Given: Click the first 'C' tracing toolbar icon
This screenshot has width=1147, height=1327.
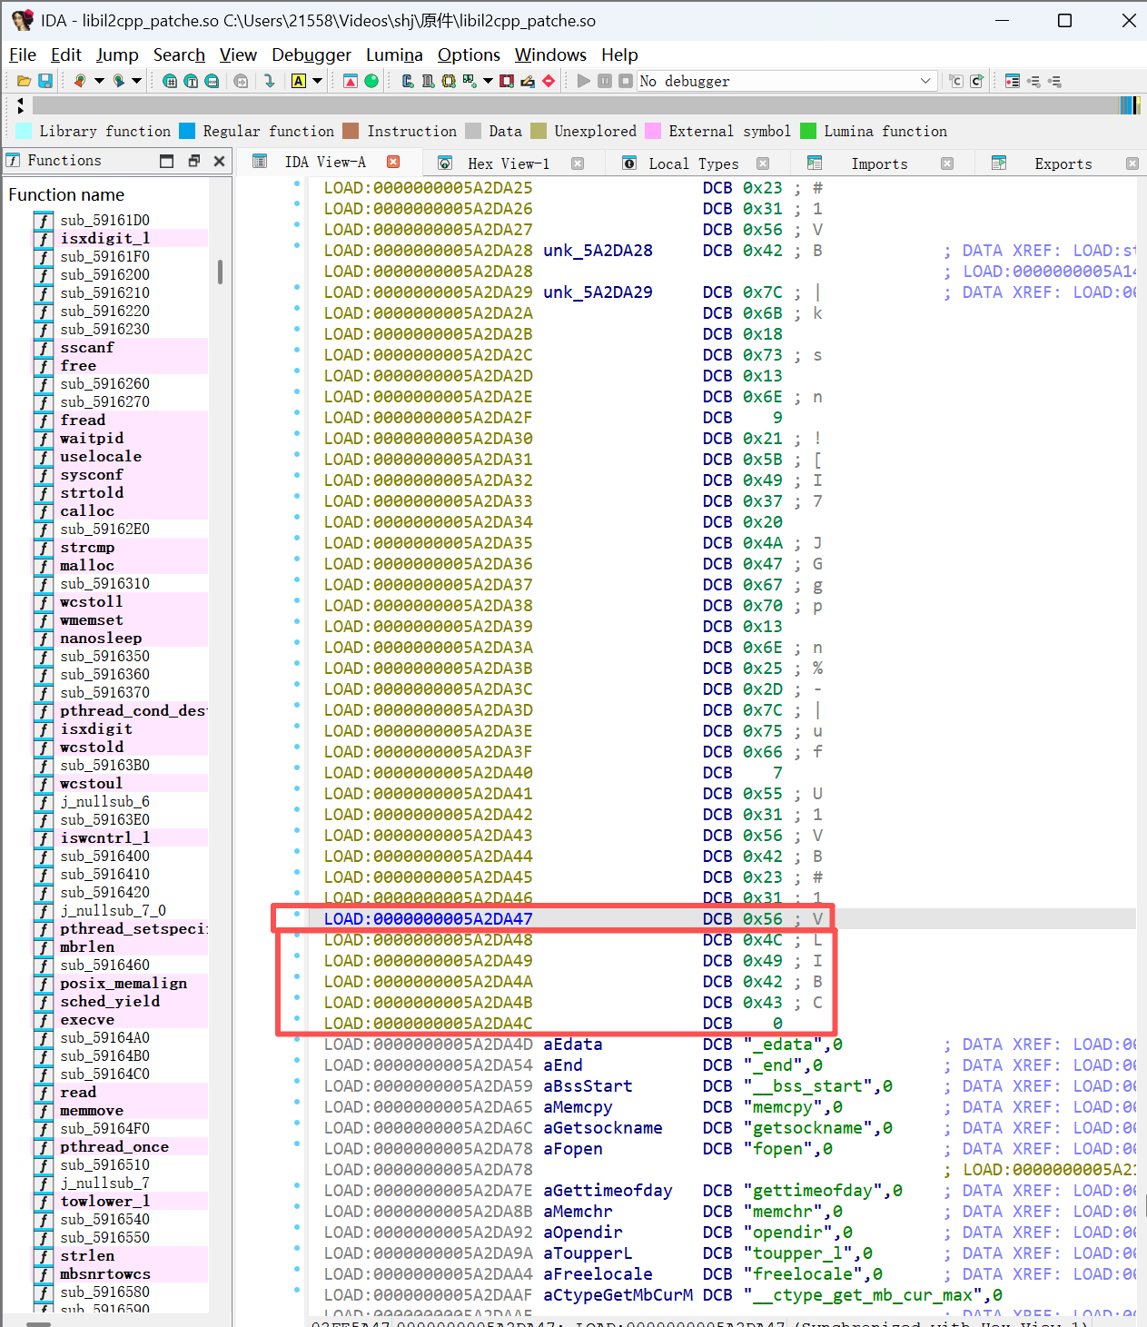Looking at the screenshot, I should [956, 81].
